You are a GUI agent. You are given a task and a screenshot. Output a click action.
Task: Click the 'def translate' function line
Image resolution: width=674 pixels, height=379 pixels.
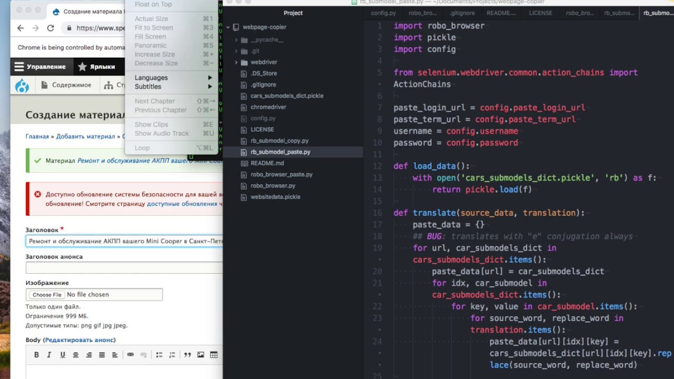click(489, 213)
